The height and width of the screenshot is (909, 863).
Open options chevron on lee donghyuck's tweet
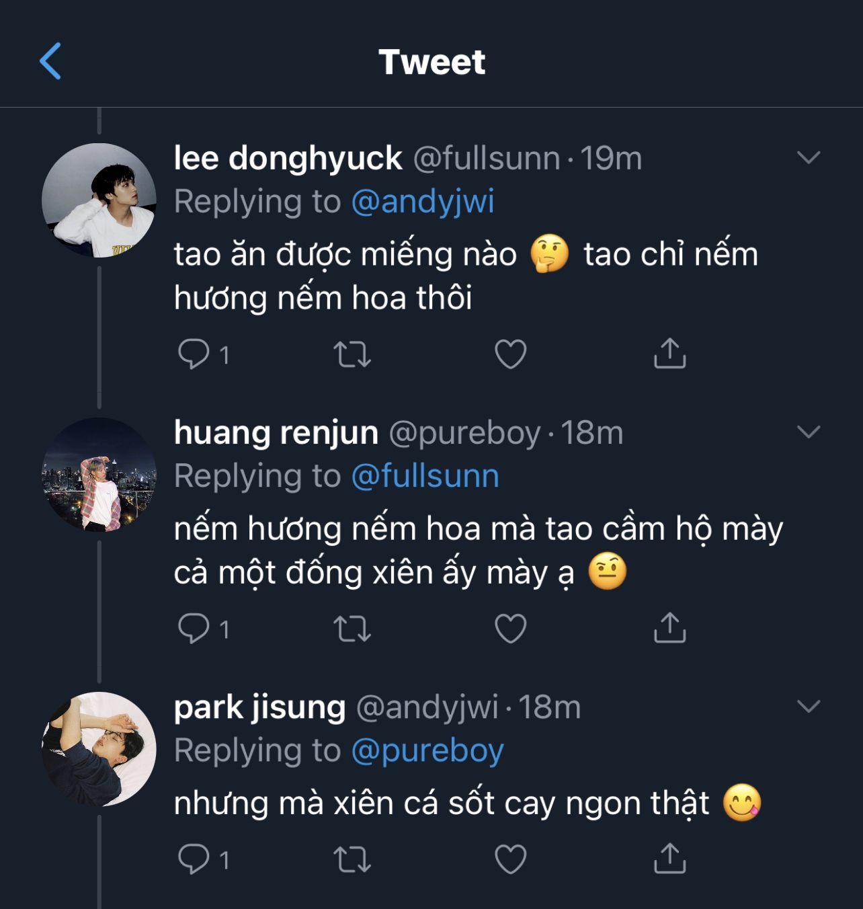tap(808, 158)
